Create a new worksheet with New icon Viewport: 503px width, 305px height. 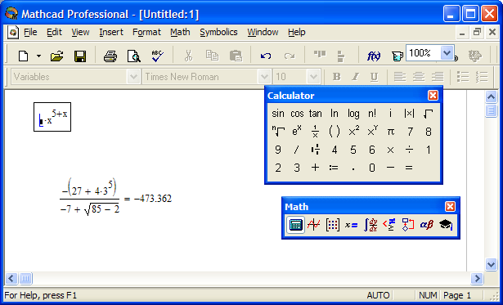[24, 56]
